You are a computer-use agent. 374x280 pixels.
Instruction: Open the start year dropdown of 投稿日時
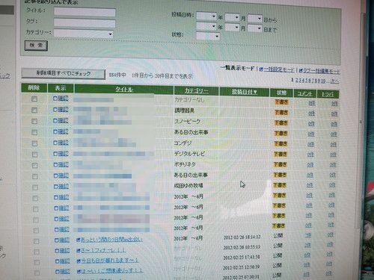pyautogui.click(x=206, y=16)
